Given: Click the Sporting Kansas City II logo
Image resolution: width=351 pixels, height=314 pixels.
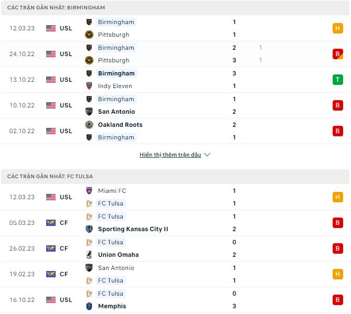Looking at the screenshot, I should [x=89, y=229].
